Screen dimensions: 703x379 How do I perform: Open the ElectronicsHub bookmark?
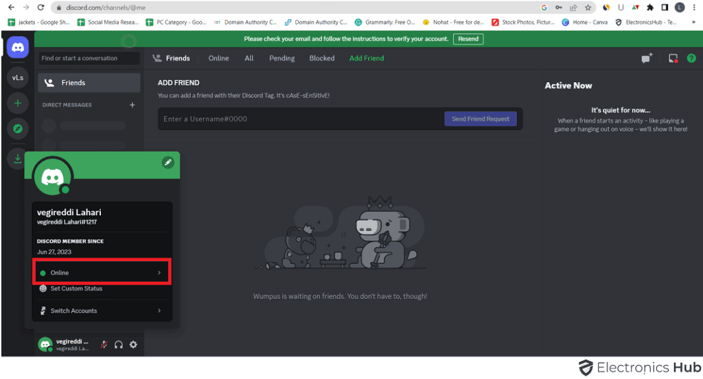645,23
